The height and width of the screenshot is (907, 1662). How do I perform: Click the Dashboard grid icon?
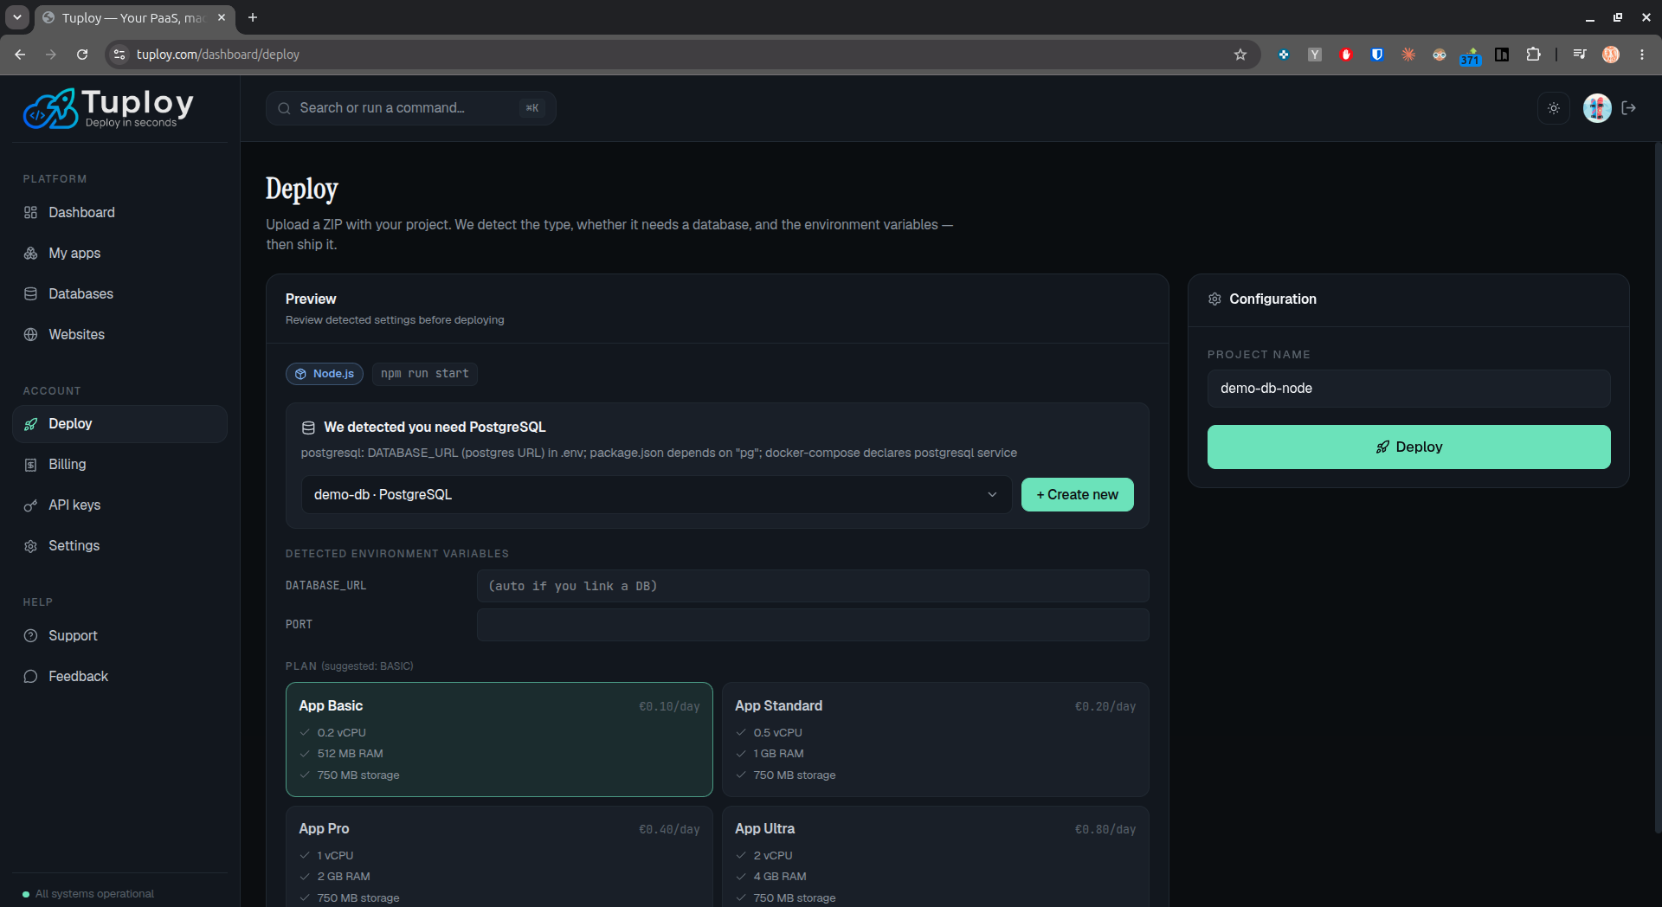tap(30, 213)
